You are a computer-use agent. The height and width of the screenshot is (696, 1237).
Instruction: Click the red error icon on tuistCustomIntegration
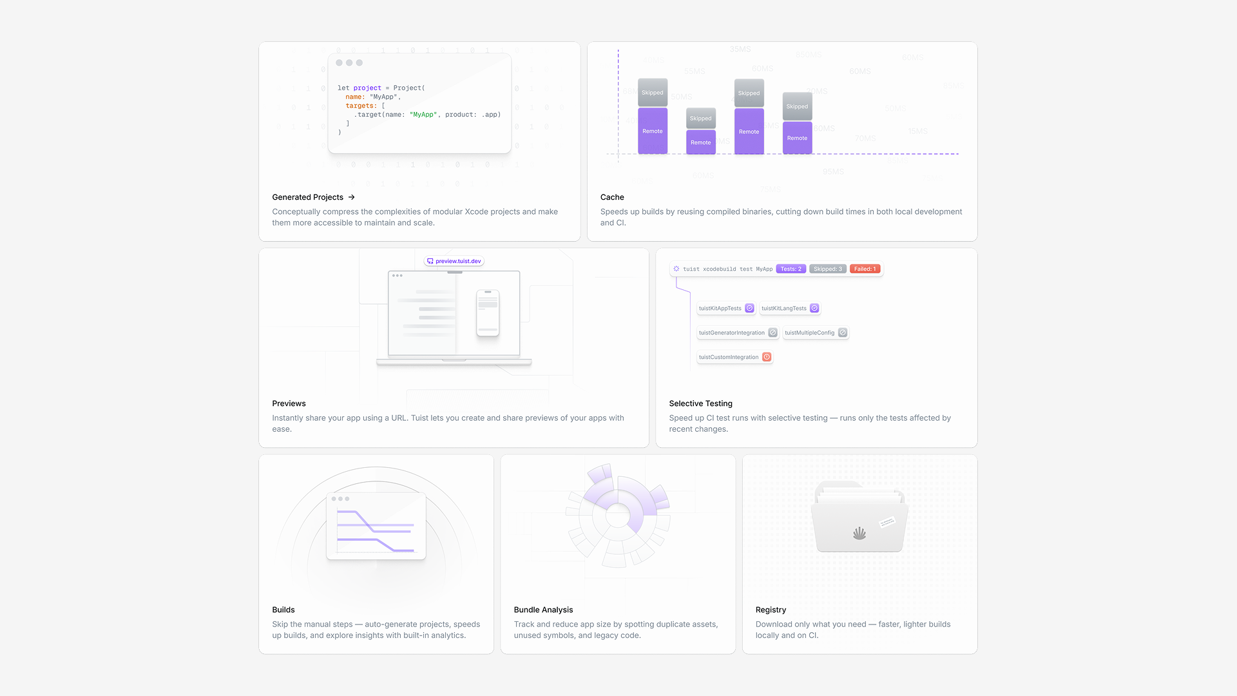pyautogui.click(x=767, y=357)
